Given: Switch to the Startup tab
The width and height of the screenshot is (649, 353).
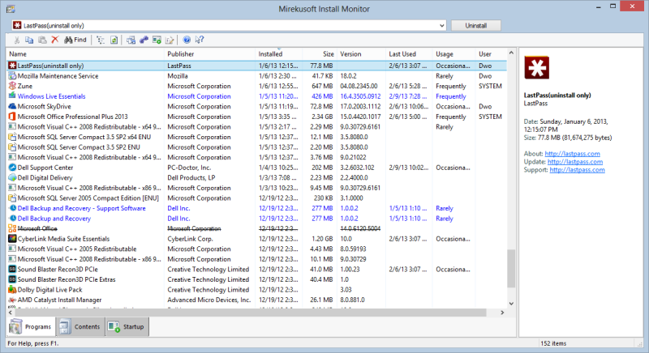Looking at the screenshot, I should coord(127,326).
